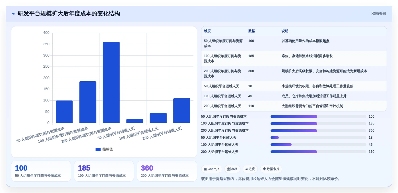Click the 进度 tag chip
This screenshot has width=398, height=193.
[250, 169]
